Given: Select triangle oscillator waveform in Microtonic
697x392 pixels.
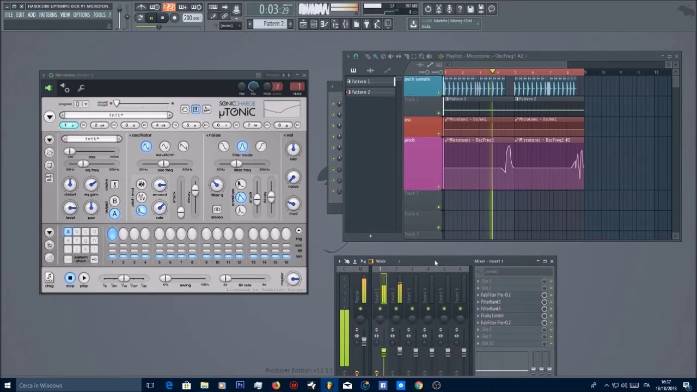Looking at the screenshot, I should click(164, 146).
